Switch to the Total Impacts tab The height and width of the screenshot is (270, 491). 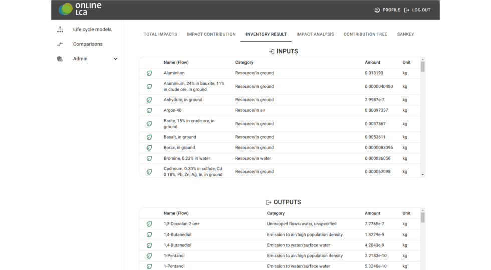click(160, 34)
